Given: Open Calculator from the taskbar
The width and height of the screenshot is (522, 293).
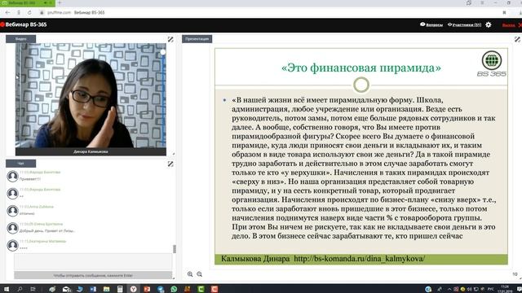Looking at the screenshot, I should 120,289.
